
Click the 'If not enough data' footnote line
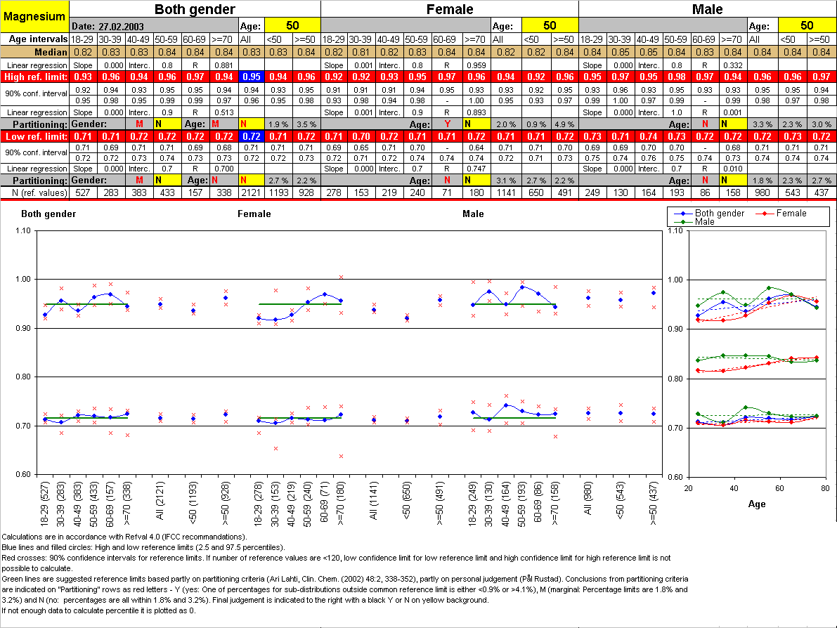98,610
